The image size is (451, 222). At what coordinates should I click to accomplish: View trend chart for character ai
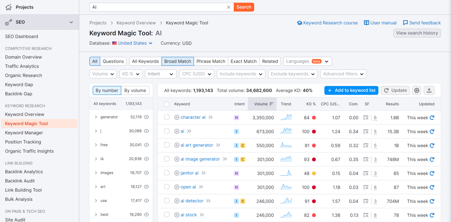286,117
